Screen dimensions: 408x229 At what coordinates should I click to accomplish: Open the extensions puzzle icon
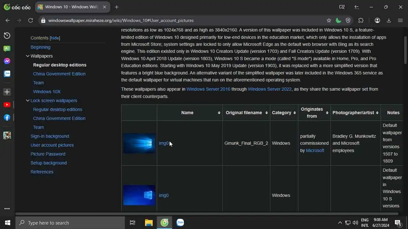point(361,20)
